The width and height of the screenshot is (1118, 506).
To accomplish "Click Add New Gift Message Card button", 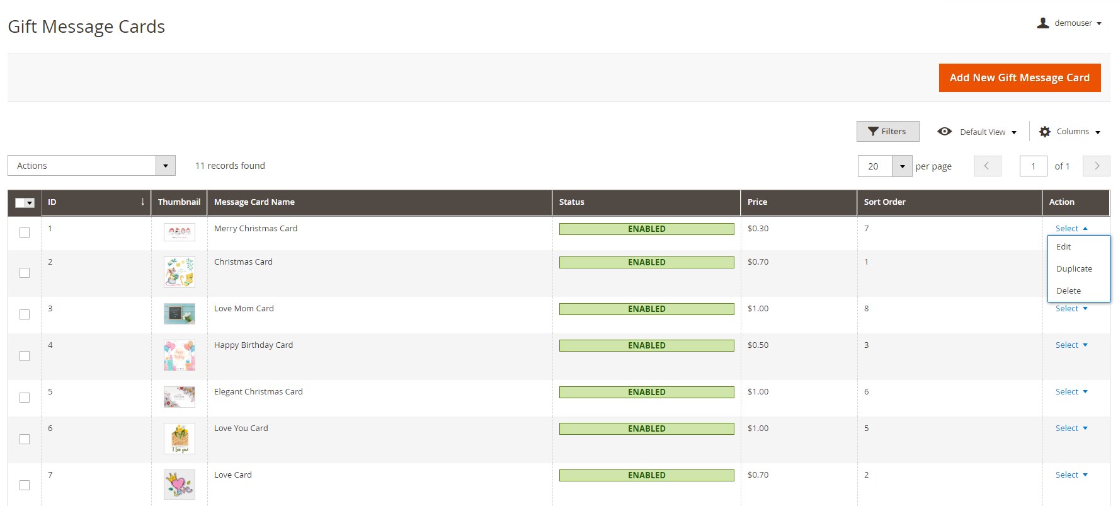I will (x=1019, y=78).
